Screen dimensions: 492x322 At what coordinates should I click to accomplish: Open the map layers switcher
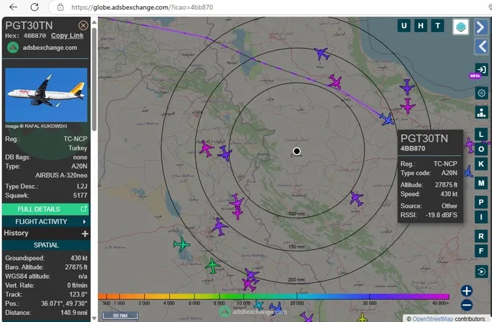(461, 26)
